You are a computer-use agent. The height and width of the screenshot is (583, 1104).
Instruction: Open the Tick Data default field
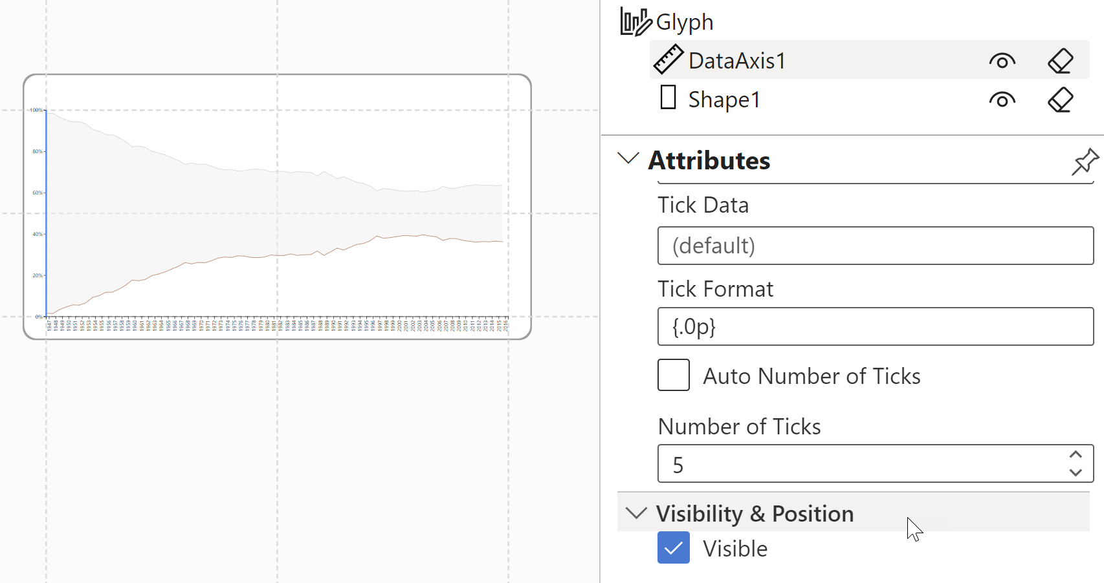pyautogui.click(x=875, y=246)
